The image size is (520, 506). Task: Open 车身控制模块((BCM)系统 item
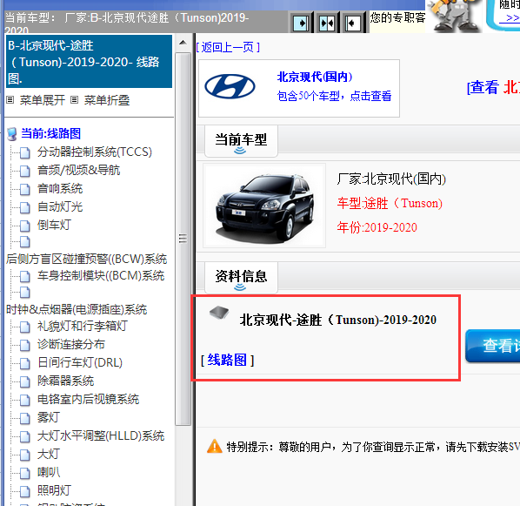click(101, 275)
